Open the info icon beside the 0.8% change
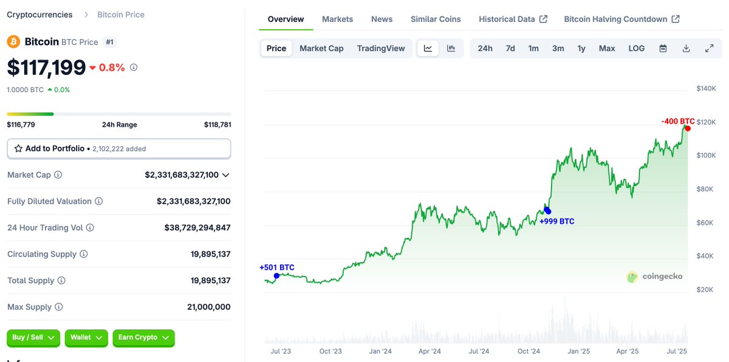Viewport: 729px width, 362px height. (x=134, y=67)
